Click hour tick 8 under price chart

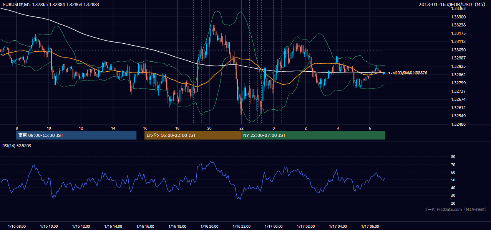pos(17,128)
